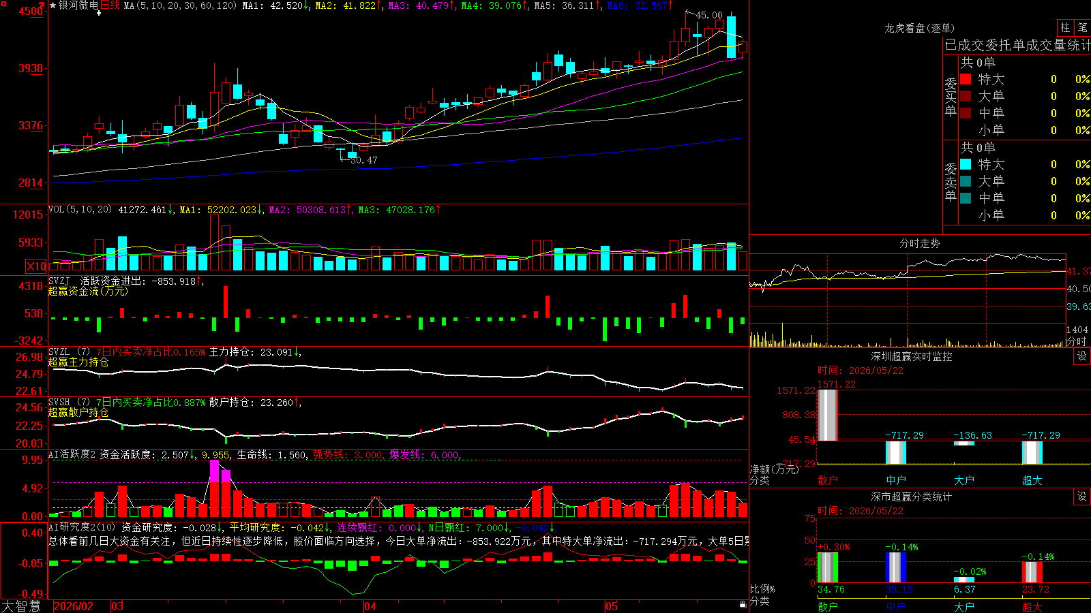Switch 龙虎看盘 to 柱 bar view
1091x613 pixels.
1065,28
